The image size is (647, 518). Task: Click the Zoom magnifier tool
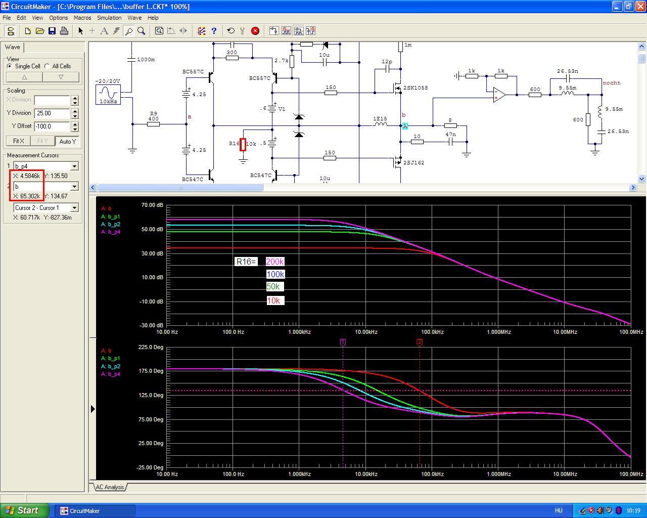142,31
